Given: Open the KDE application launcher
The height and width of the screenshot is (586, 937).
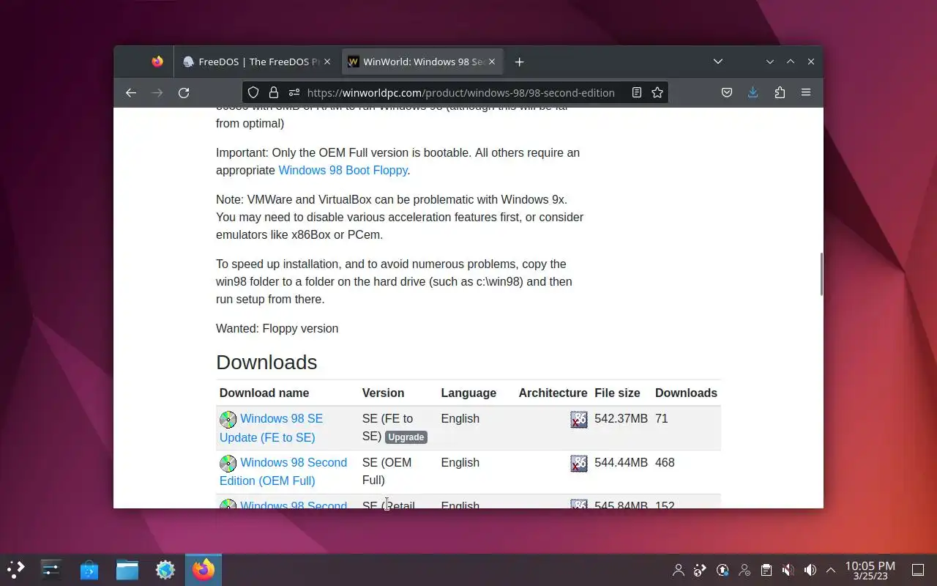Looking at the screenshot, I should [x=15, y=569].
